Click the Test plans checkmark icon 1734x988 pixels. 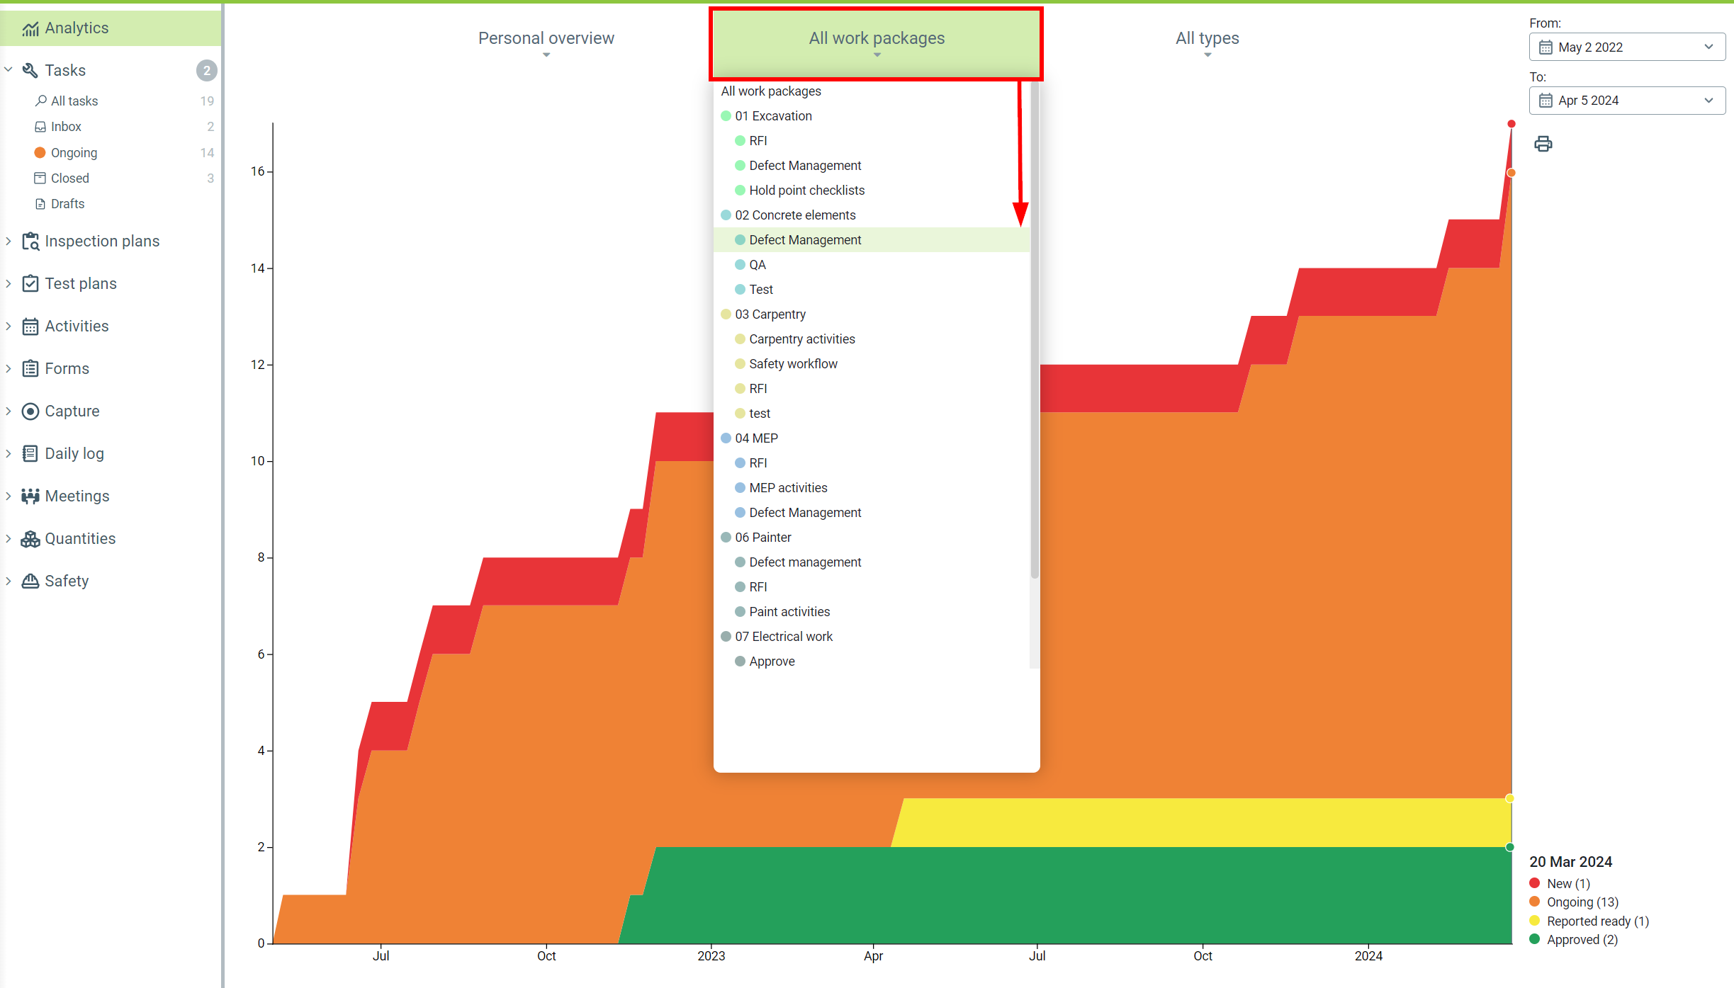point(30,284)
